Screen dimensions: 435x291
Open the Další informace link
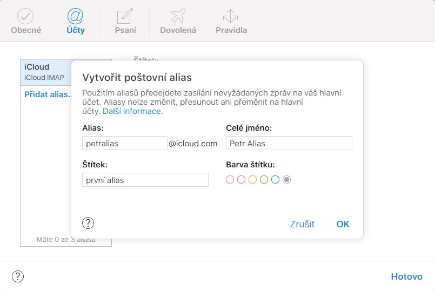[132, 111]
